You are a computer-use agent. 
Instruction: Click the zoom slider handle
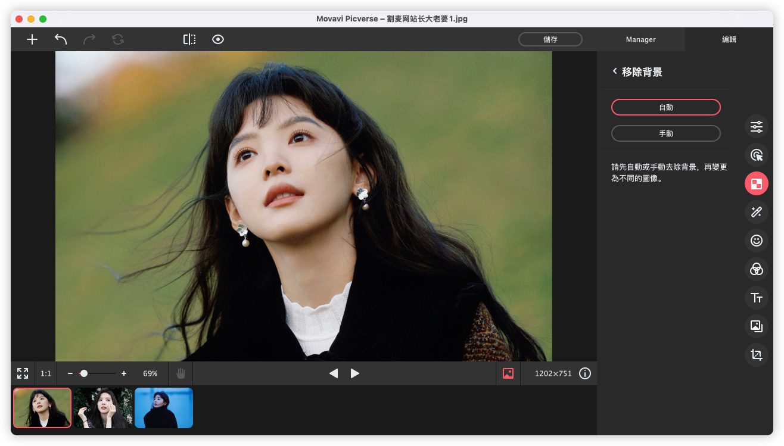pos(84,373)
